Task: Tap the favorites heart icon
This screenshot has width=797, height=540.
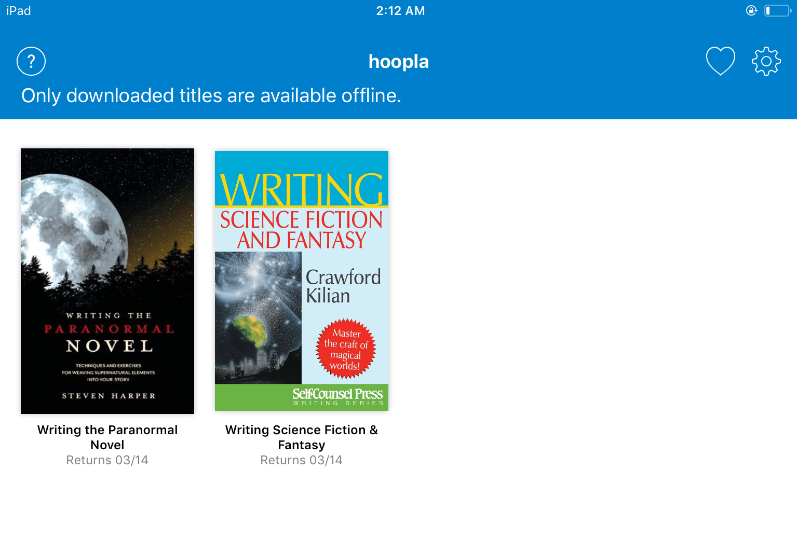Action: pyautogui.click(x=720, y=61)
